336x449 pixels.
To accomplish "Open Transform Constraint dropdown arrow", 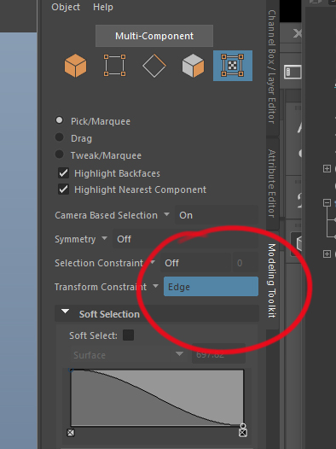I will click(155, 286).
